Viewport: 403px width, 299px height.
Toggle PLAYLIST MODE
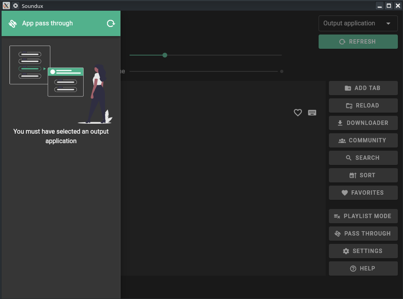point(363,216)
